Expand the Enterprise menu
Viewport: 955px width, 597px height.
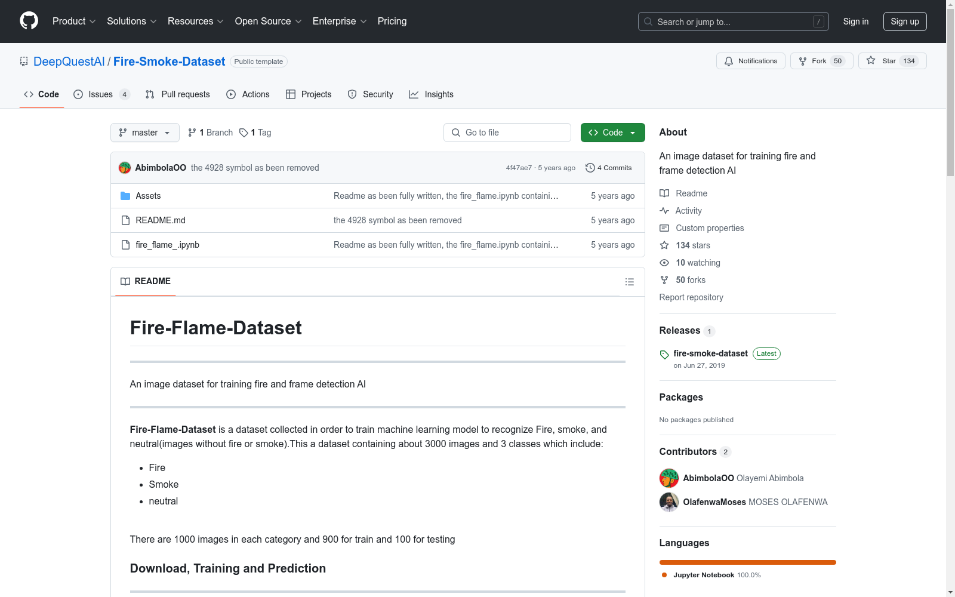click(x=340, y=21)
